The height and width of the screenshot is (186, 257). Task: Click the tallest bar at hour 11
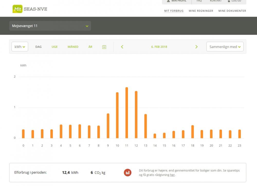click(127, 113)
